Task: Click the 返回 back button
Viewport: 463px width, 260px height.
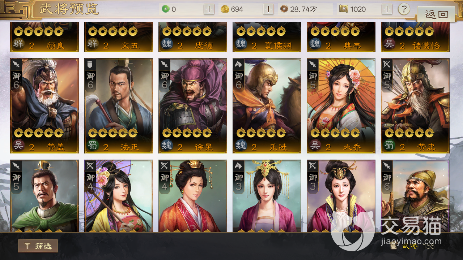Action: [x=436, y=14]
